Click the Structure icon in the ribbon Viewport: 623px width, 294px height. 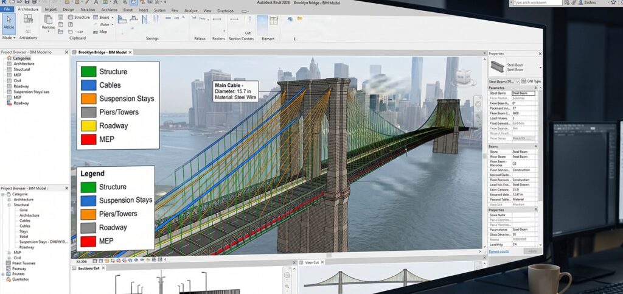(71, 18)
